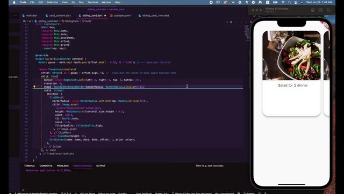Image resolution: width=344 pixels, height=194 pixels.
Task: Select the Debug Console panel tab
Action: click(x=82, y=165)
